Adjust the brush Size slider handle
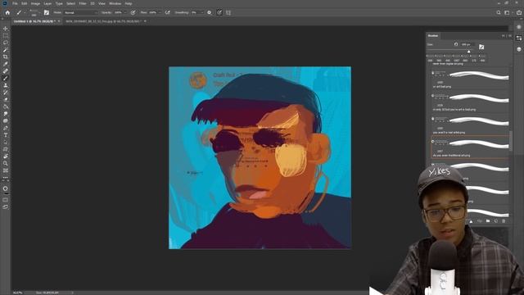 pos(468,52)
